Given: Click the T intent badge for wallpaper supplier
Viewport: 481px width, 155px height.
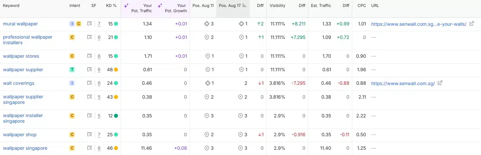Looking at the screenshot, I should [x=72, y=70].
